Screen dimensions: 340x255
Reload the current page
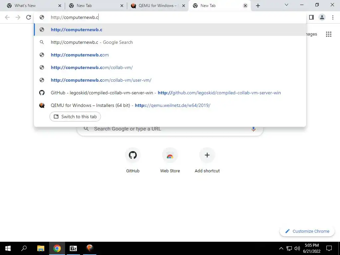click(x=29, y=17)
